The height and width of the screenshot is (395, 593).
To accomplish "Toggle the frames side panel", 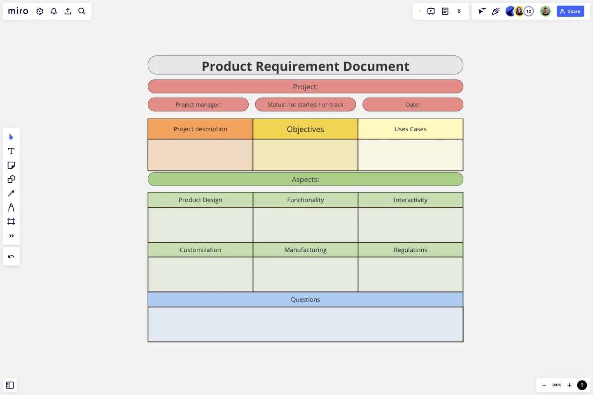I will tap(10, 385).
